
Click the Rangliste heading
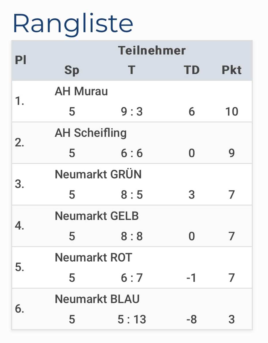(73, 24)
